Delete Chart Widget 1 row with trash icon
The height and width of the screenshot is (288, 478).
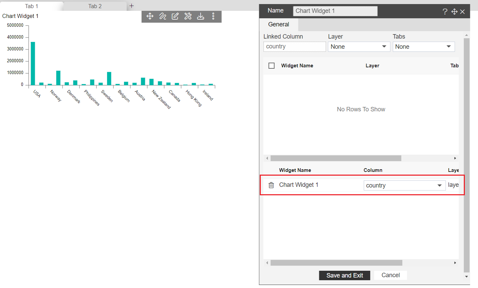tap(271, 185)
